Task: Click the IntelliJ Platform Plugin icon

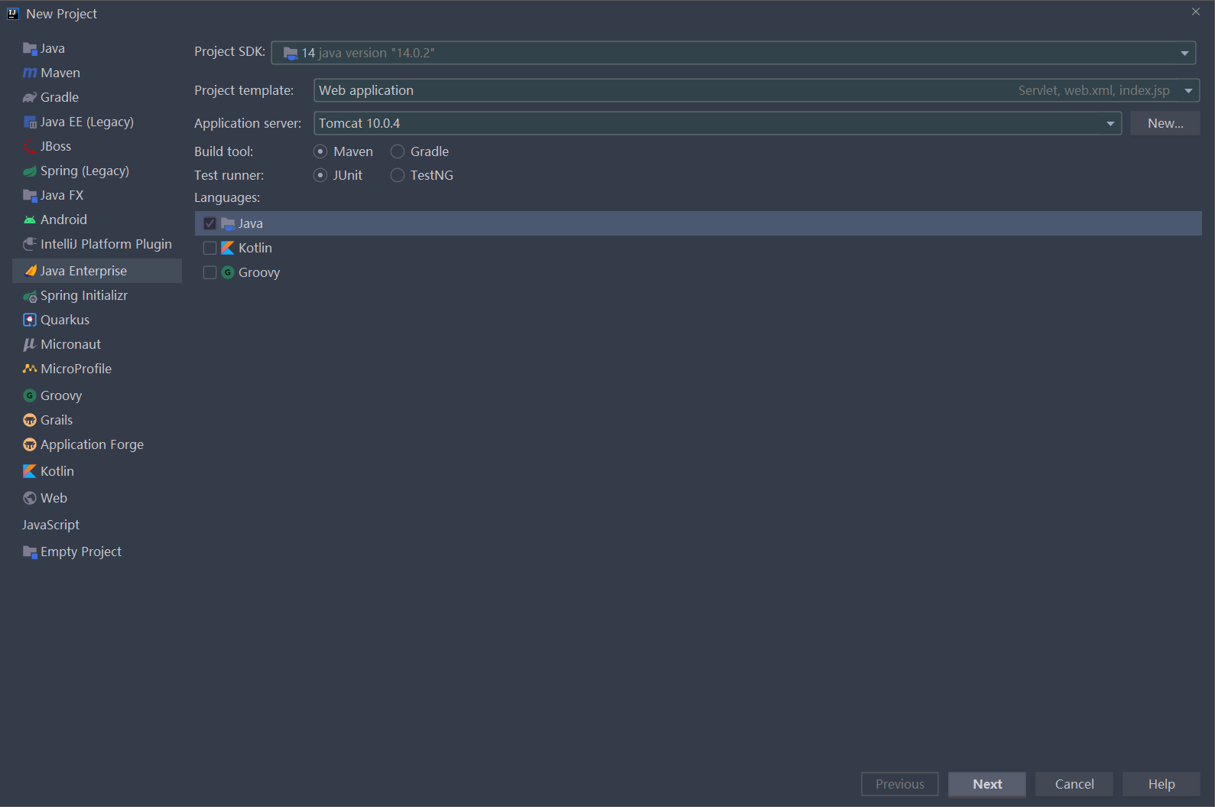Action: click(x=30, y=245)
